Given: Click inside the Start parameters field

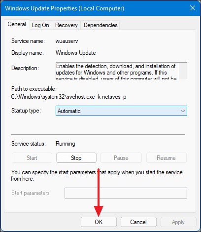Looking at the screenshot, I should point(126,193).
